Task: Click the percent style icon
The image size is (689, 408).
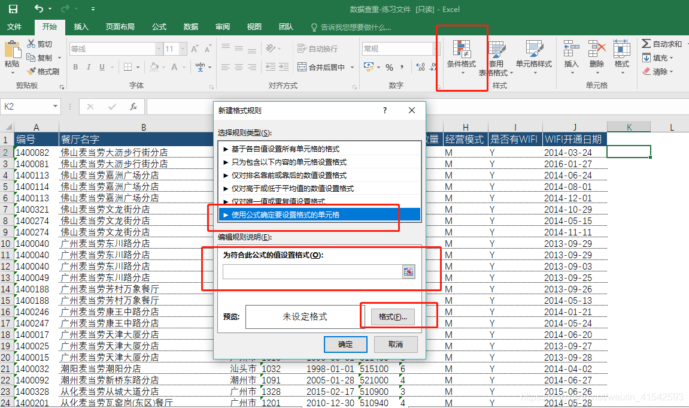Action: (x=389, y=67)
